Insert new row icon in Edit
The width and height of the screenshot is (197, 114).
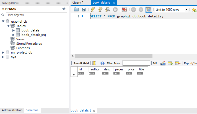click(170, 63)
